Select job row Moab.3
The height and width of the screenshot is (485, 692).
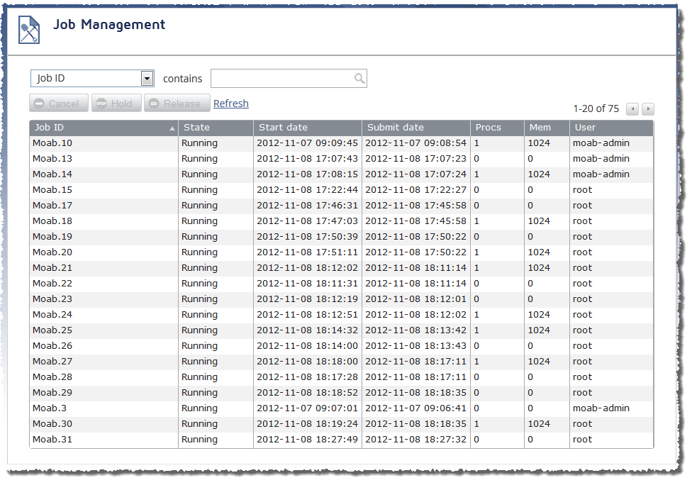click(x=342, y=408)
